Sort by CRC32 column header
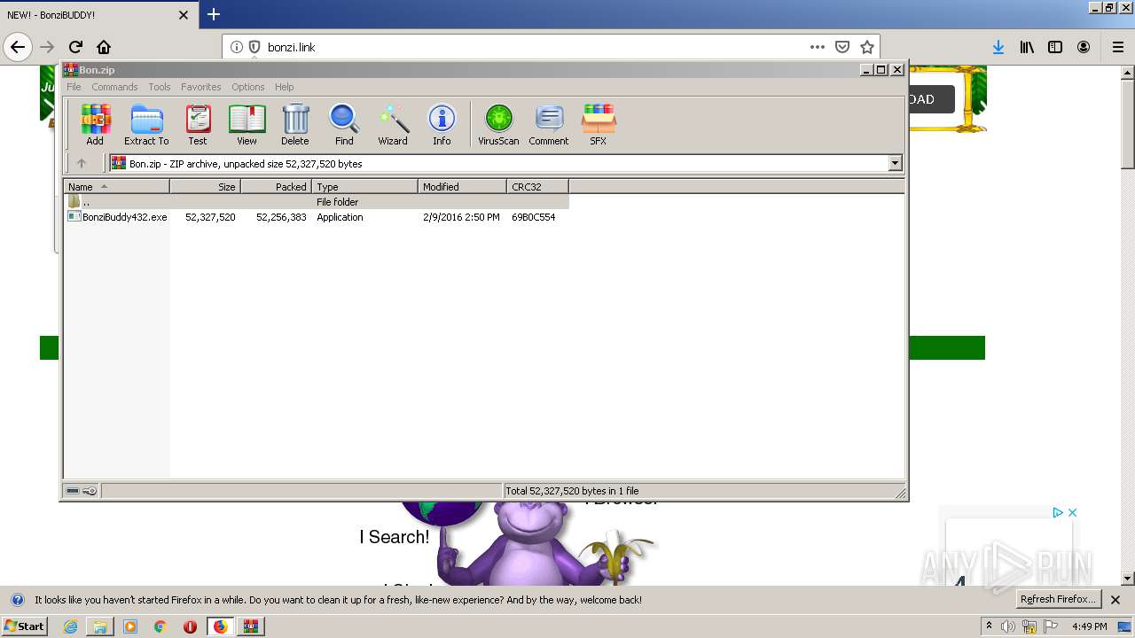Image resolution: width=1135 pixels, height=638 pixels. coord(537,187)
